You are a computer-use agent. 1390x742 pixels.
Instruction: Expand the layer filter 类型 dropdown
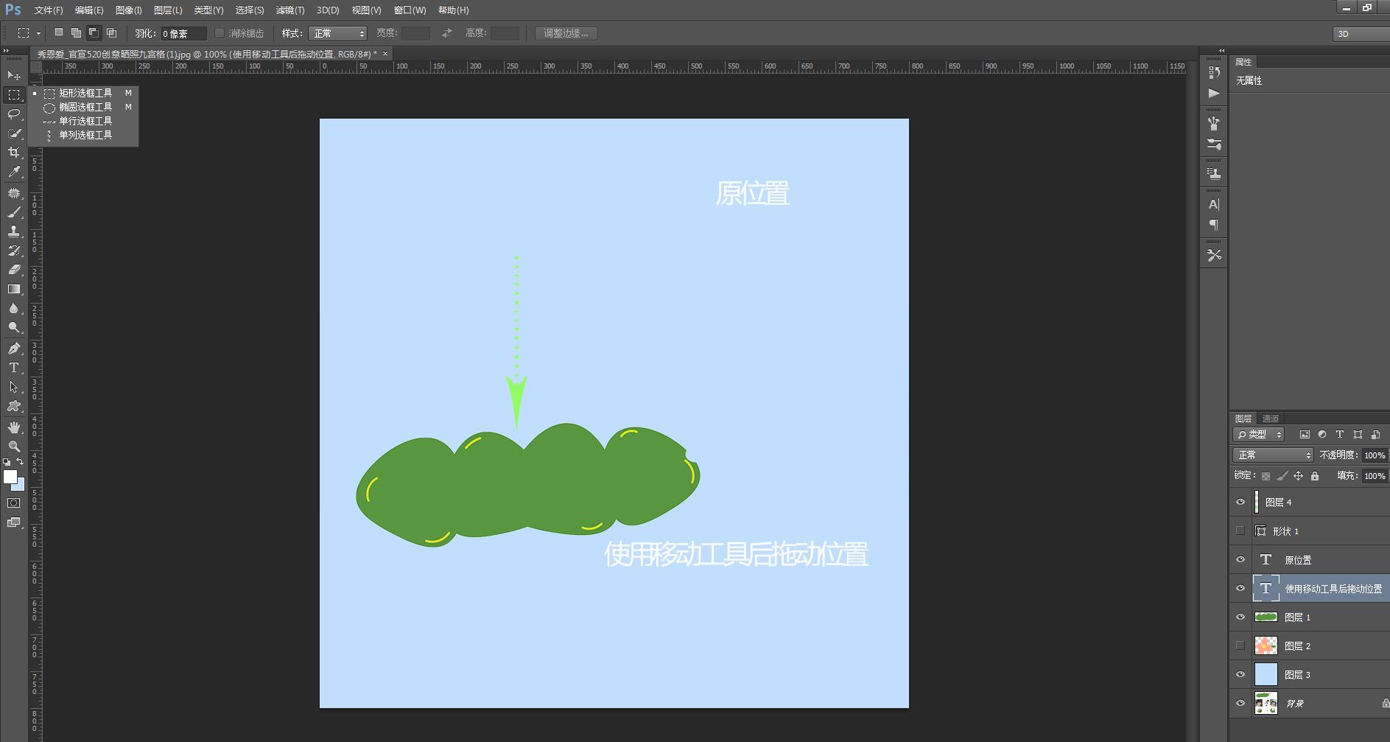click(1260, 435)
